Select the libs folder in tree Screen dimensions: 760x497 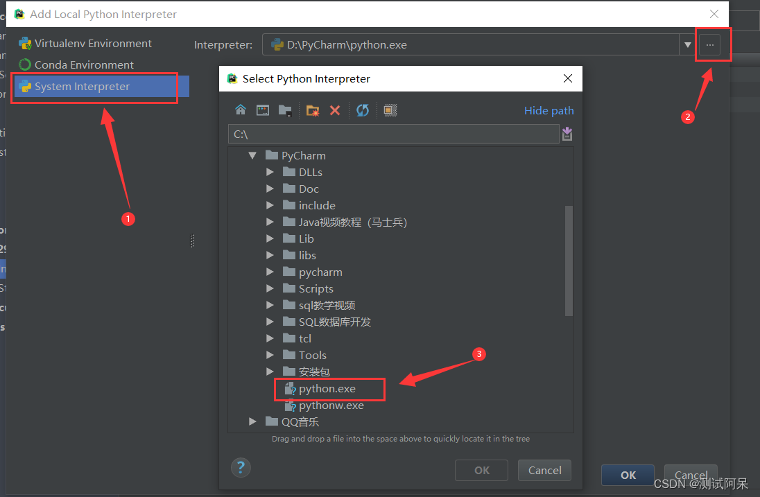(300, 255)
